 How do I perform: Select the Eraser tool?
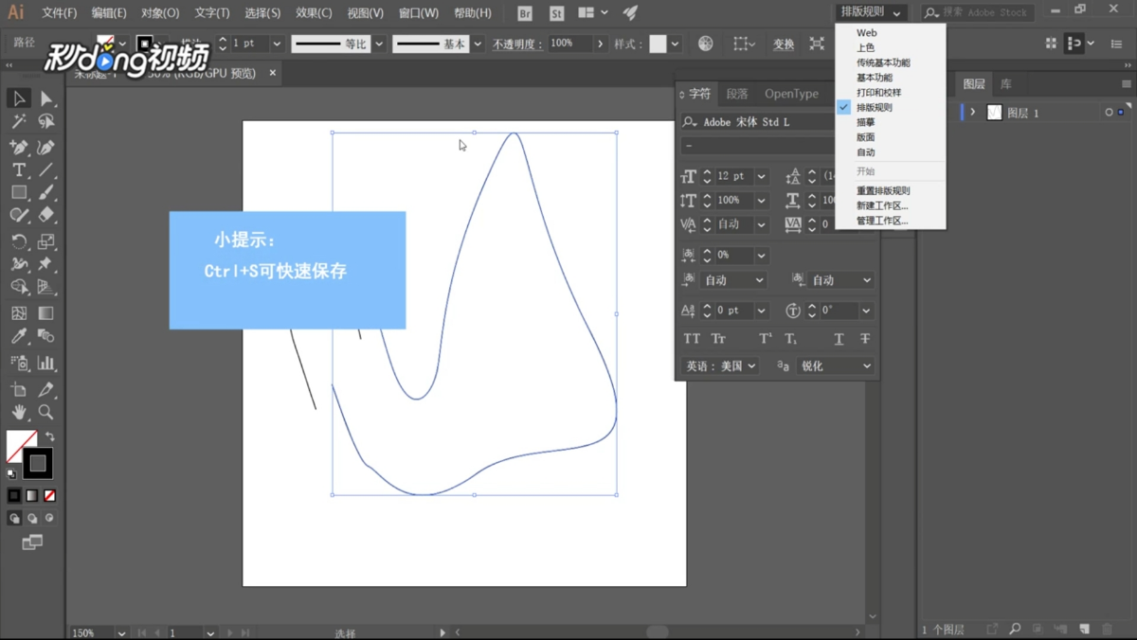tap(46, 215)
